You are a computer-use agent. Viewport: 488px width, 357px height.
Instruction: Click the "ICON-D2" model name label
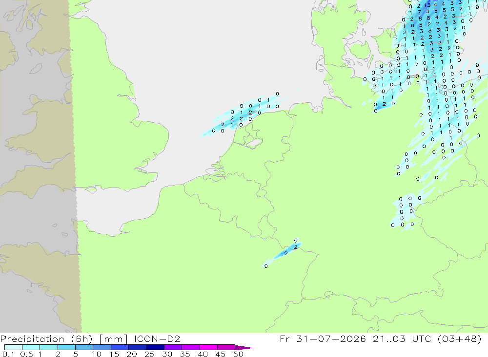pos(157,338)
